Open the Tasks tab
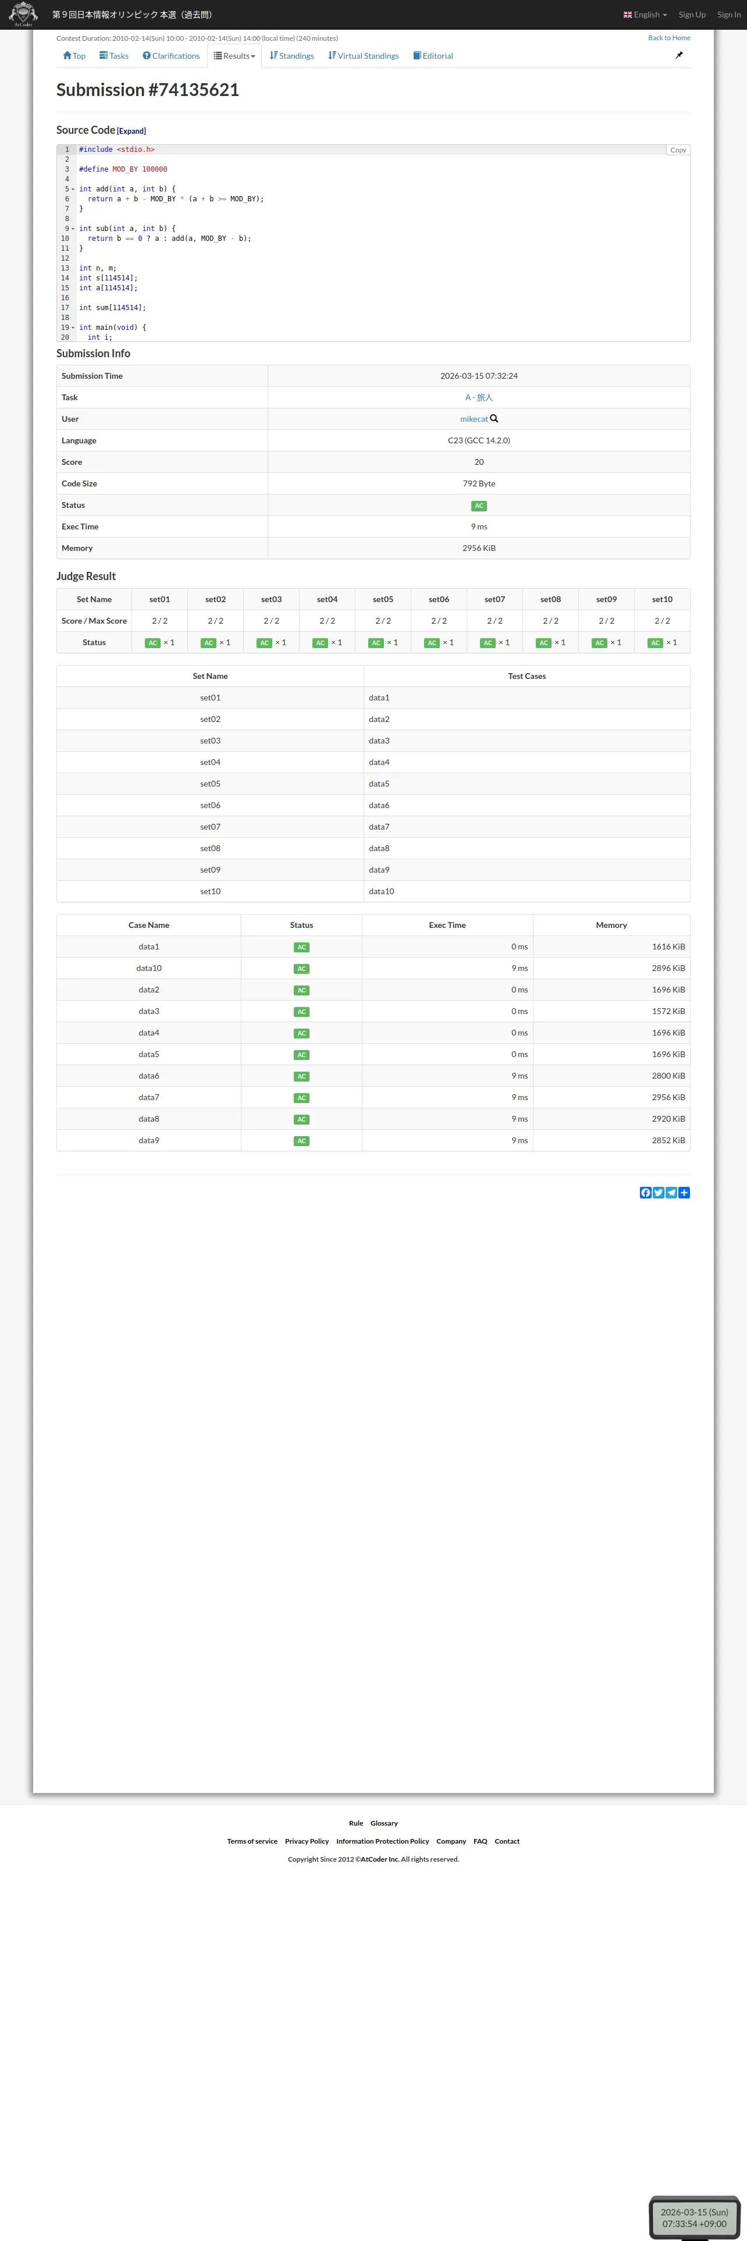Screen dimensions: 747x2241 (114, 56)
